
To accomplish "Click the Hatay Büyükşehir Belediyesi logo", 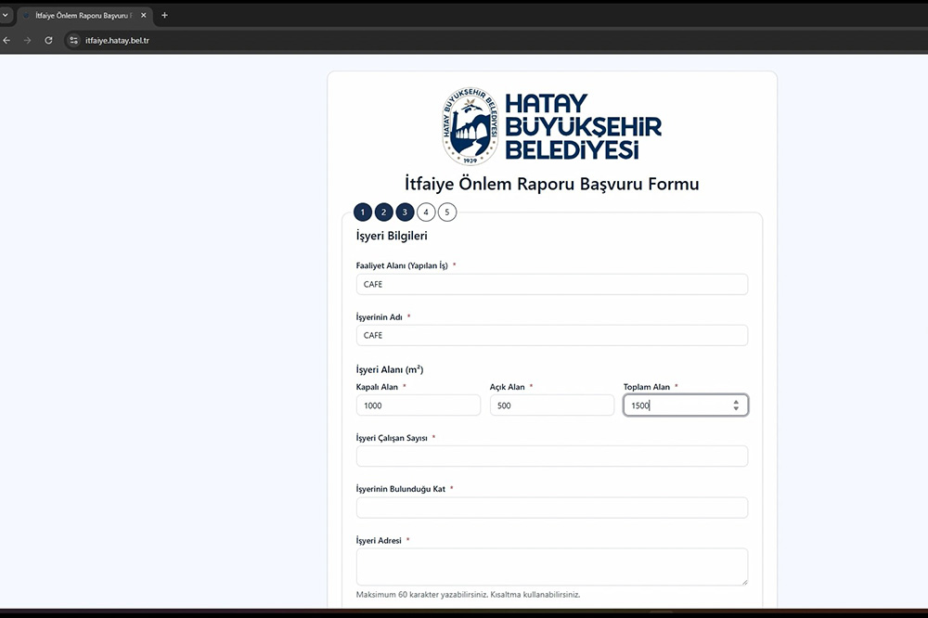I will pyautogui.click(x=551, y=127).
